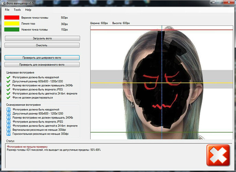
Task: Click the green Нижняя точка головы swatch
Action: pyautogui.click(x=12, y=29)
